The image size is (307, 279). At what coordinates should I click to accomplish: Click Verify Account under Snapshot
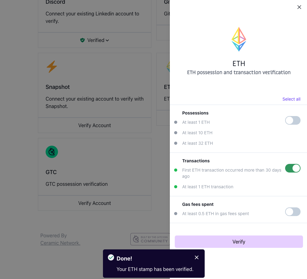95,125
